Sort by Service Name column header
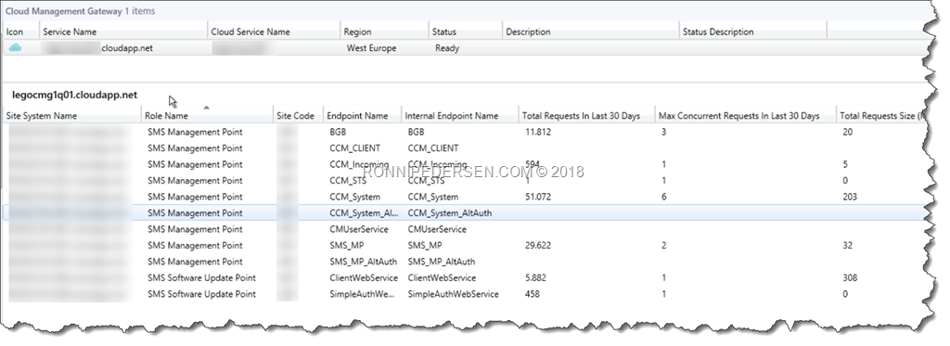Screen dimensions: 950x346 [x=69, y=32]
